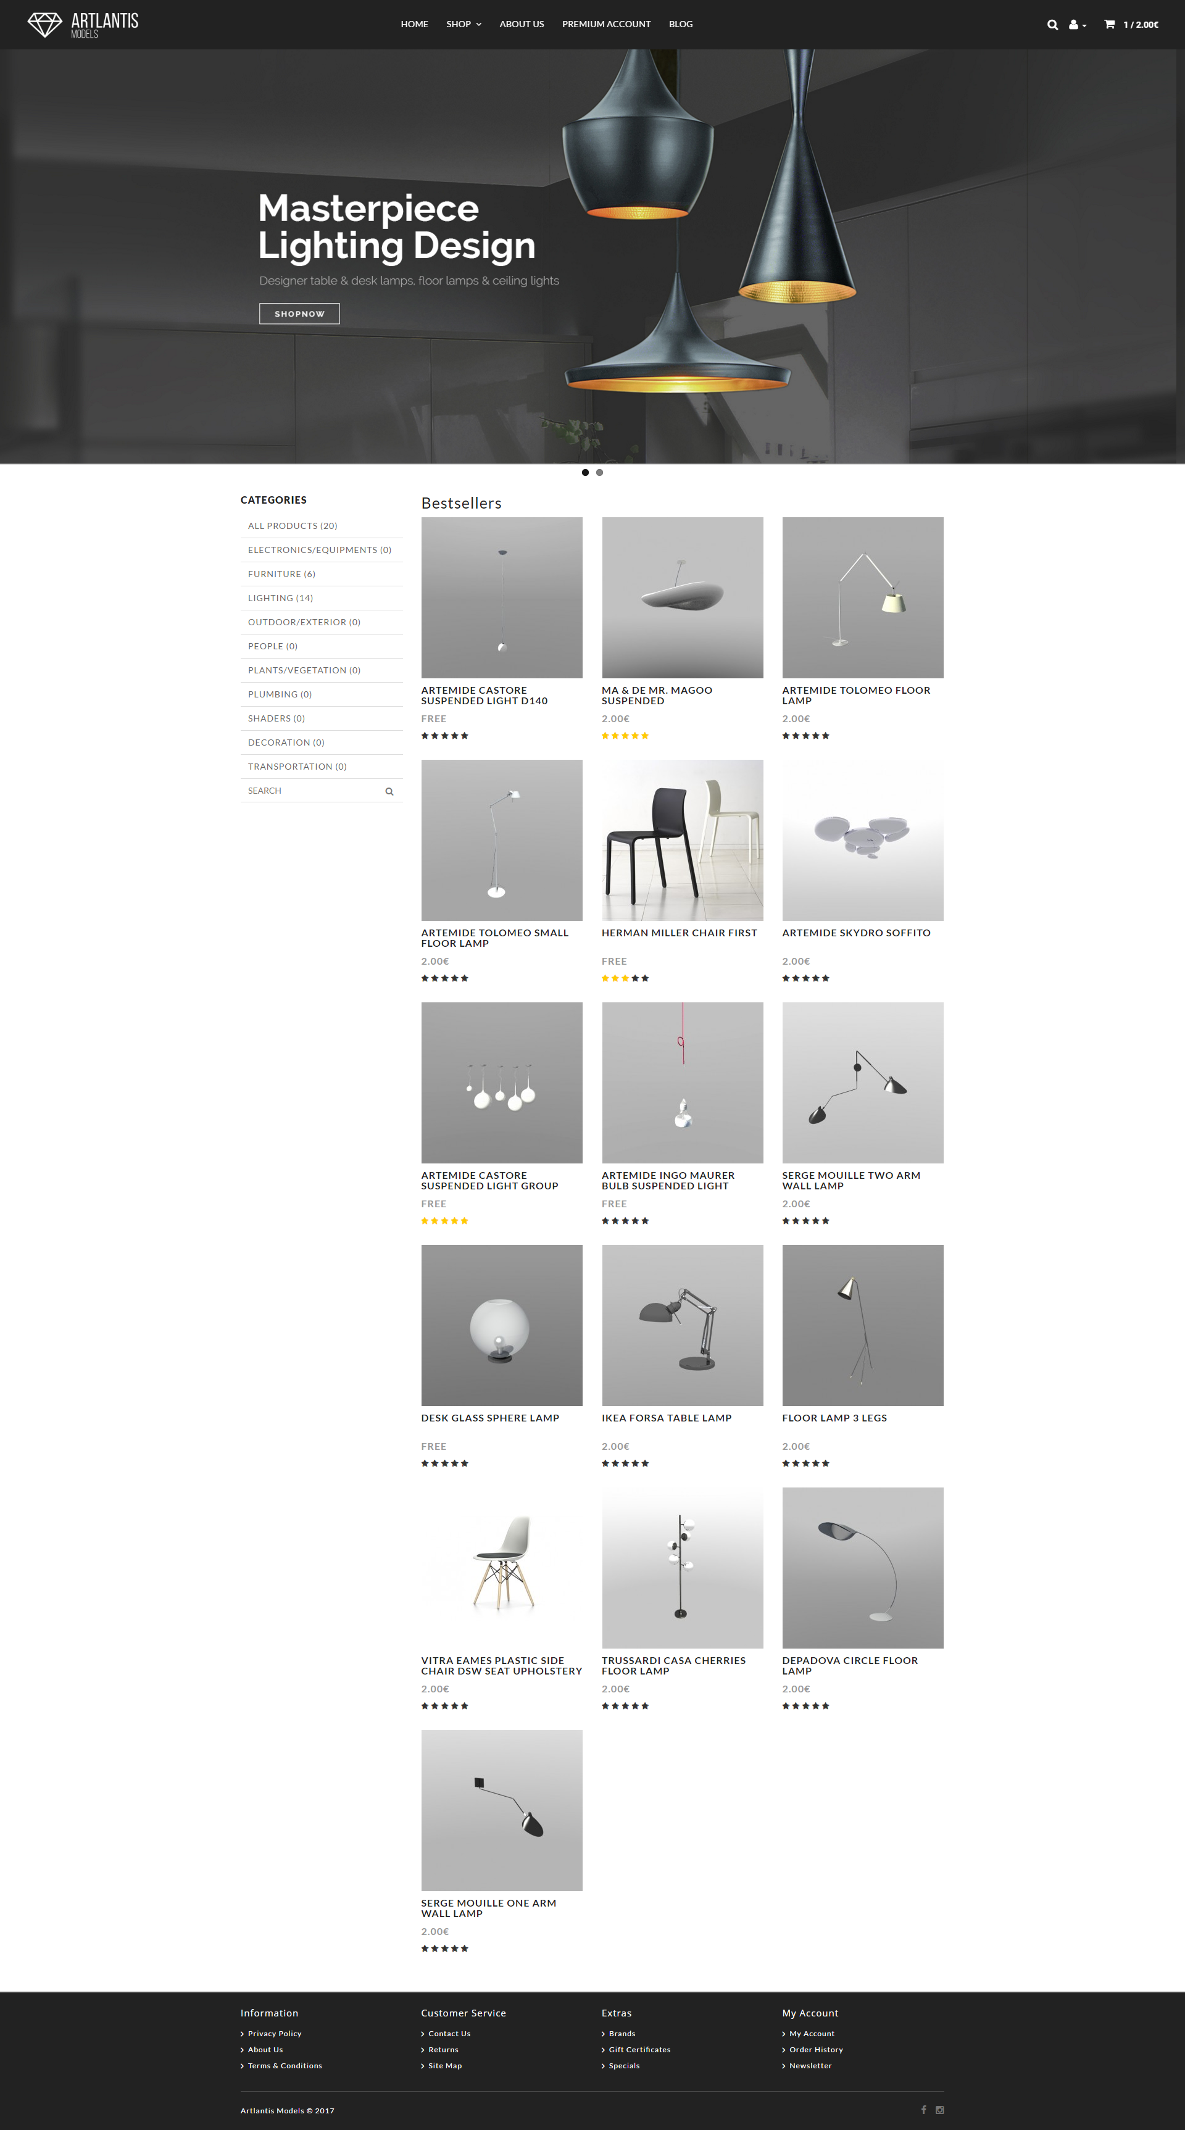Image resolution: width=1185 pixels, height=2130 pixels.
Task: Switch to the second slideshow dot
Action: 599,472
